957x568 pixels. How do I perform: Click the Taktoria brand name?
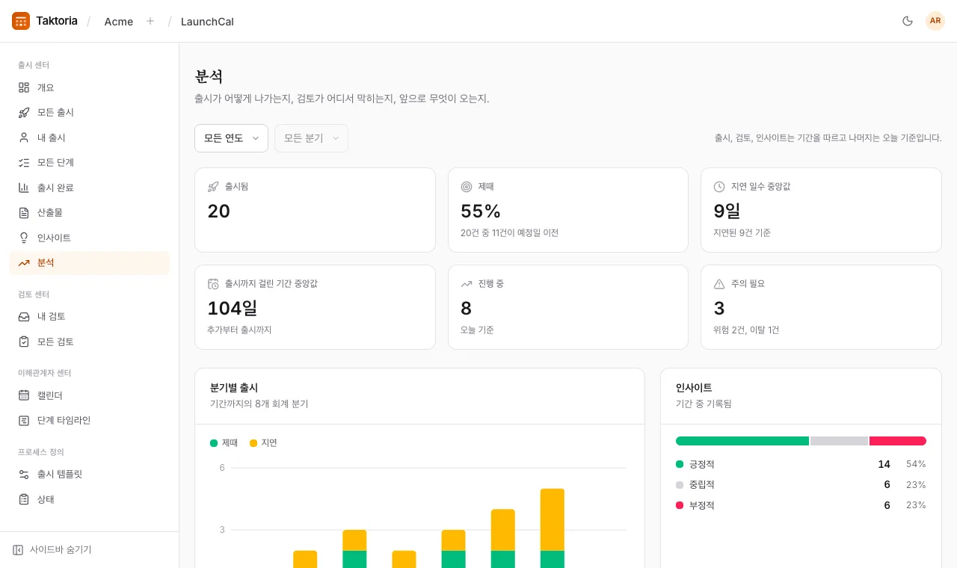click(57, 21)
